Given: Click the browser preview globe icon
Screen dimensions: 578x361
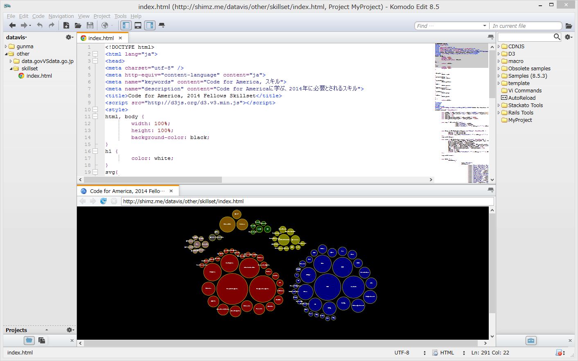Looking at the screenshot, I should (x=105, y=25).
